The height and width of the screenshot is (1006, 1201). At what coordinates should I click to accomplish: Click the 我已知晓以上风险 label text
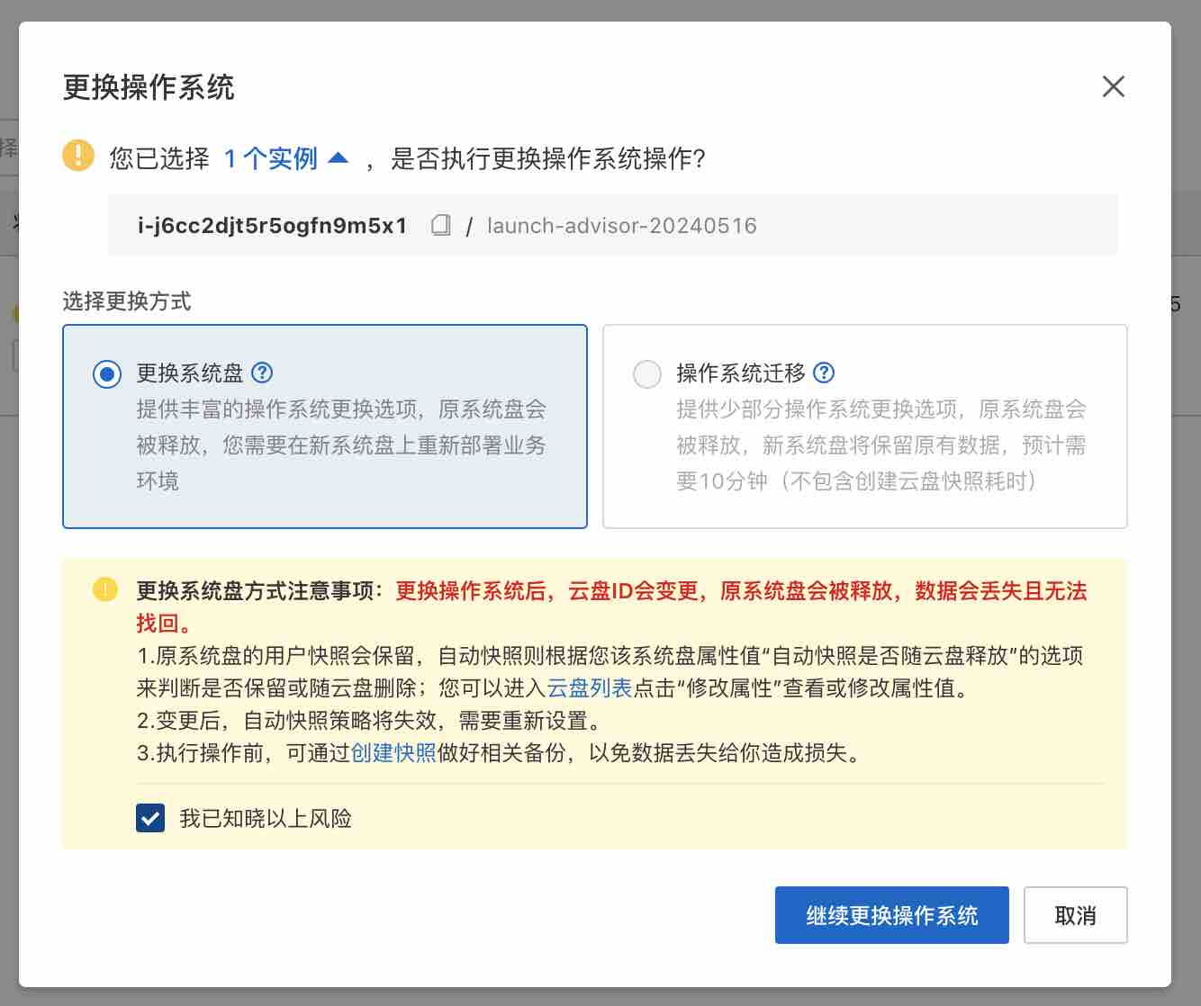[x=266, y=818]
